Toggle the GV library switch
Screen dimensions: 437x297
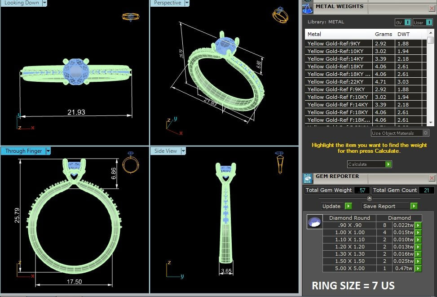407,22
